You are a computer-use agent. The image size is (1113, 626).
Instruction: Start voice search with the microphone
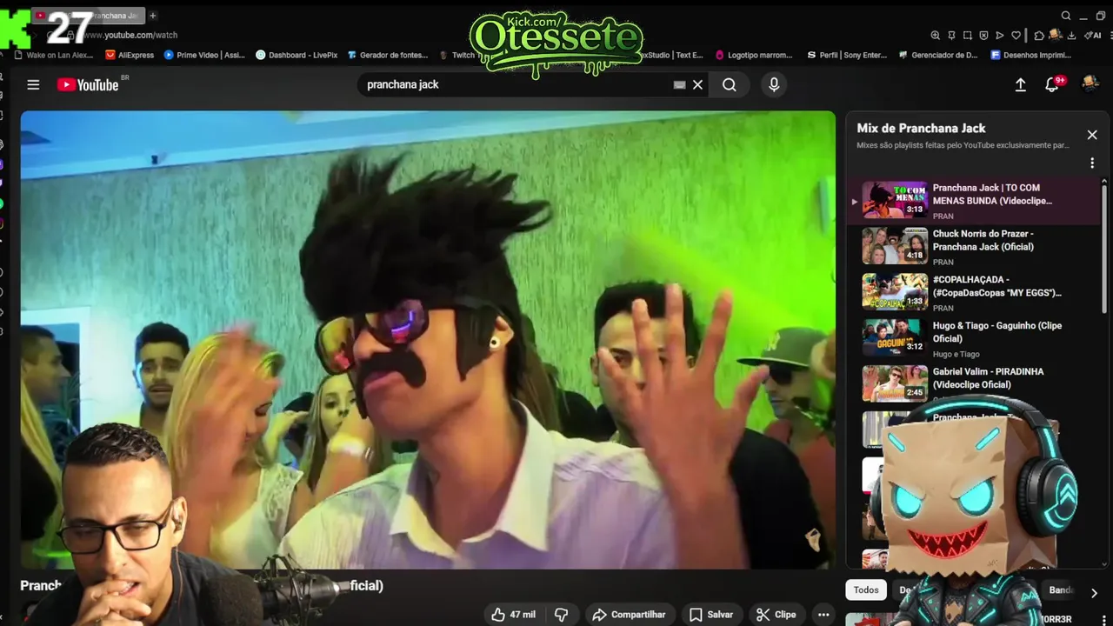[x=774, y=84]
